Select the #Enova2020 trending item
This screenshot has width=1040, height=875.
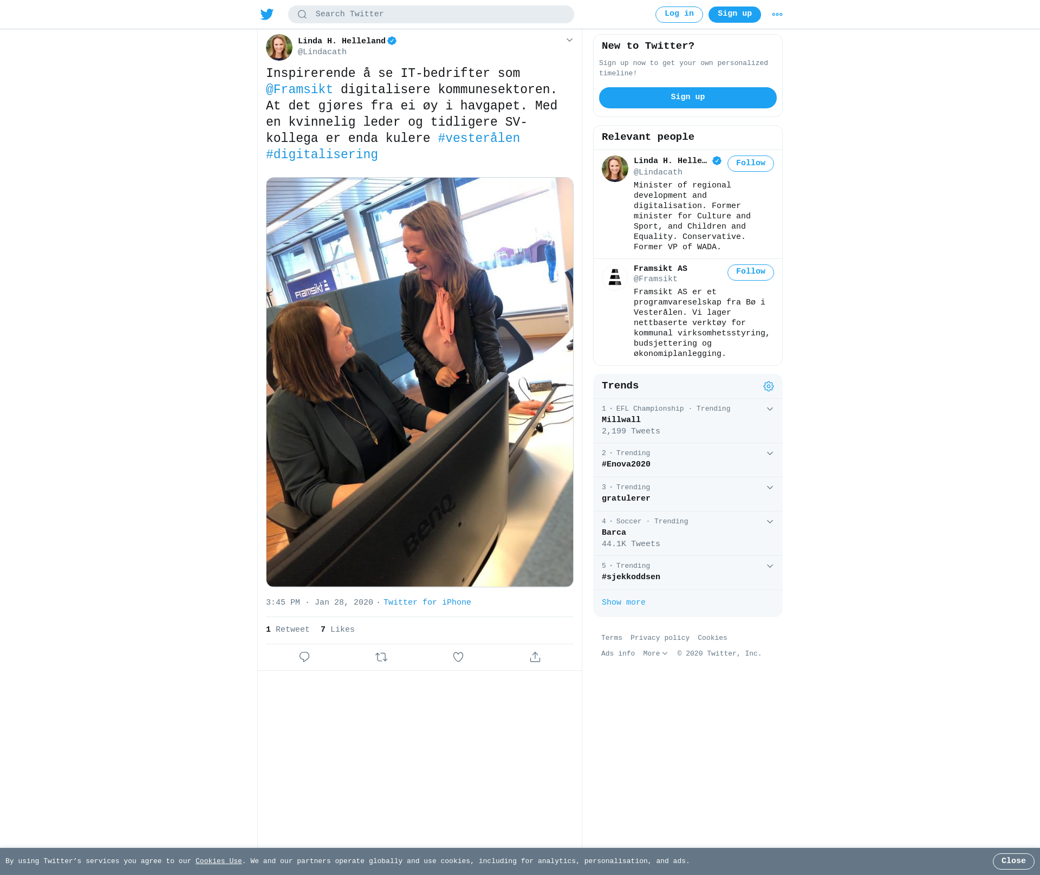pos(688,459)
